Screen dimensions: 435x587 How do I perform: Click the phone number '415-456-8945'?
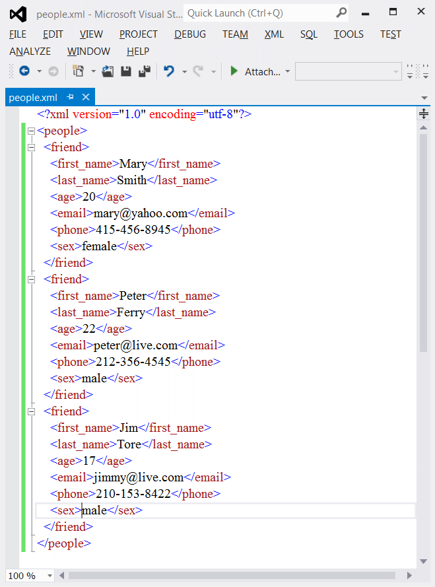click(x=133, y=230)
